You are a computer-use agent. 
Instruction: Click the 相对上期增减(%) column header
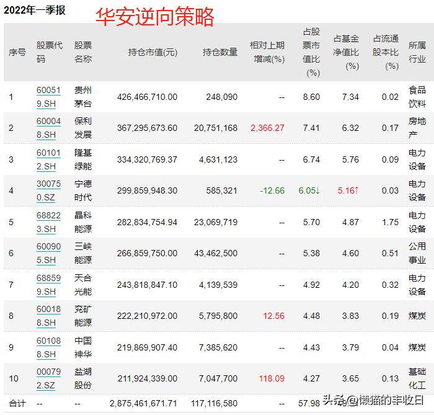267,52
